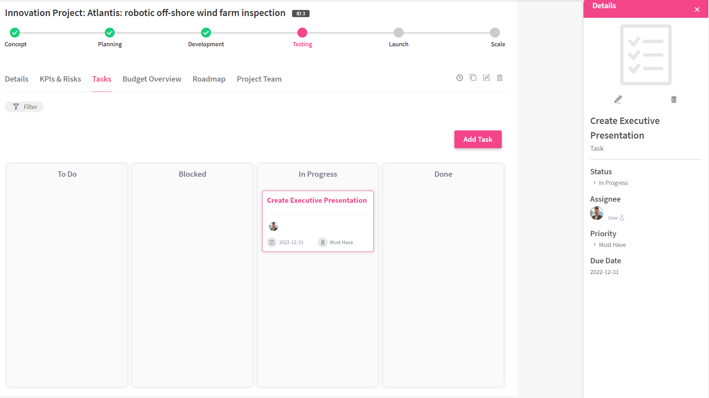Click the edit project icon
The image size is (709, 398).
point(486,78)
